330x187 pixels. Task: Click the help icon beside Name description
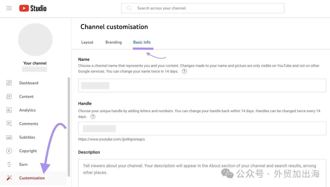click(x=184, y=71)
